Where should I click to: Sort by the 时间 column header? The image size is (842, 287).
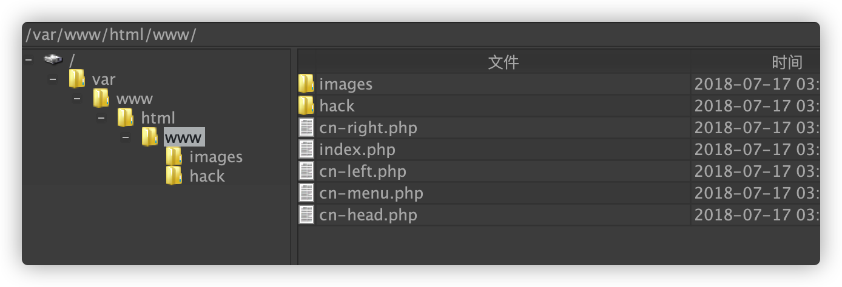(787, 62)
